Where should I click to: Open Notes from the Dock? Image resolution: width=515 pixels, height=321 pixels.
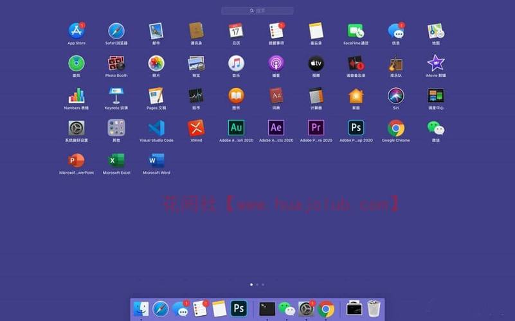click(219, 309)
